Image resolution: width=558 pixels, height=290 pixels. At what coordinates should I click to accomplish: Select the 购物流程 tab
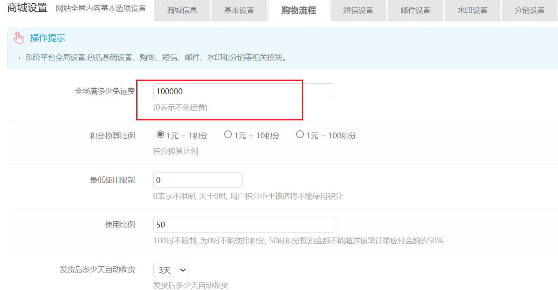[299, 10]
